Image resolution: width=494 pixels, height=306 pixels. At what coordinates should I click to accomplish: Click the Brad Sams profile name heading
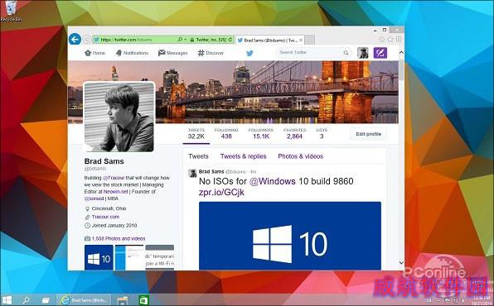click(x=104, y=161)
